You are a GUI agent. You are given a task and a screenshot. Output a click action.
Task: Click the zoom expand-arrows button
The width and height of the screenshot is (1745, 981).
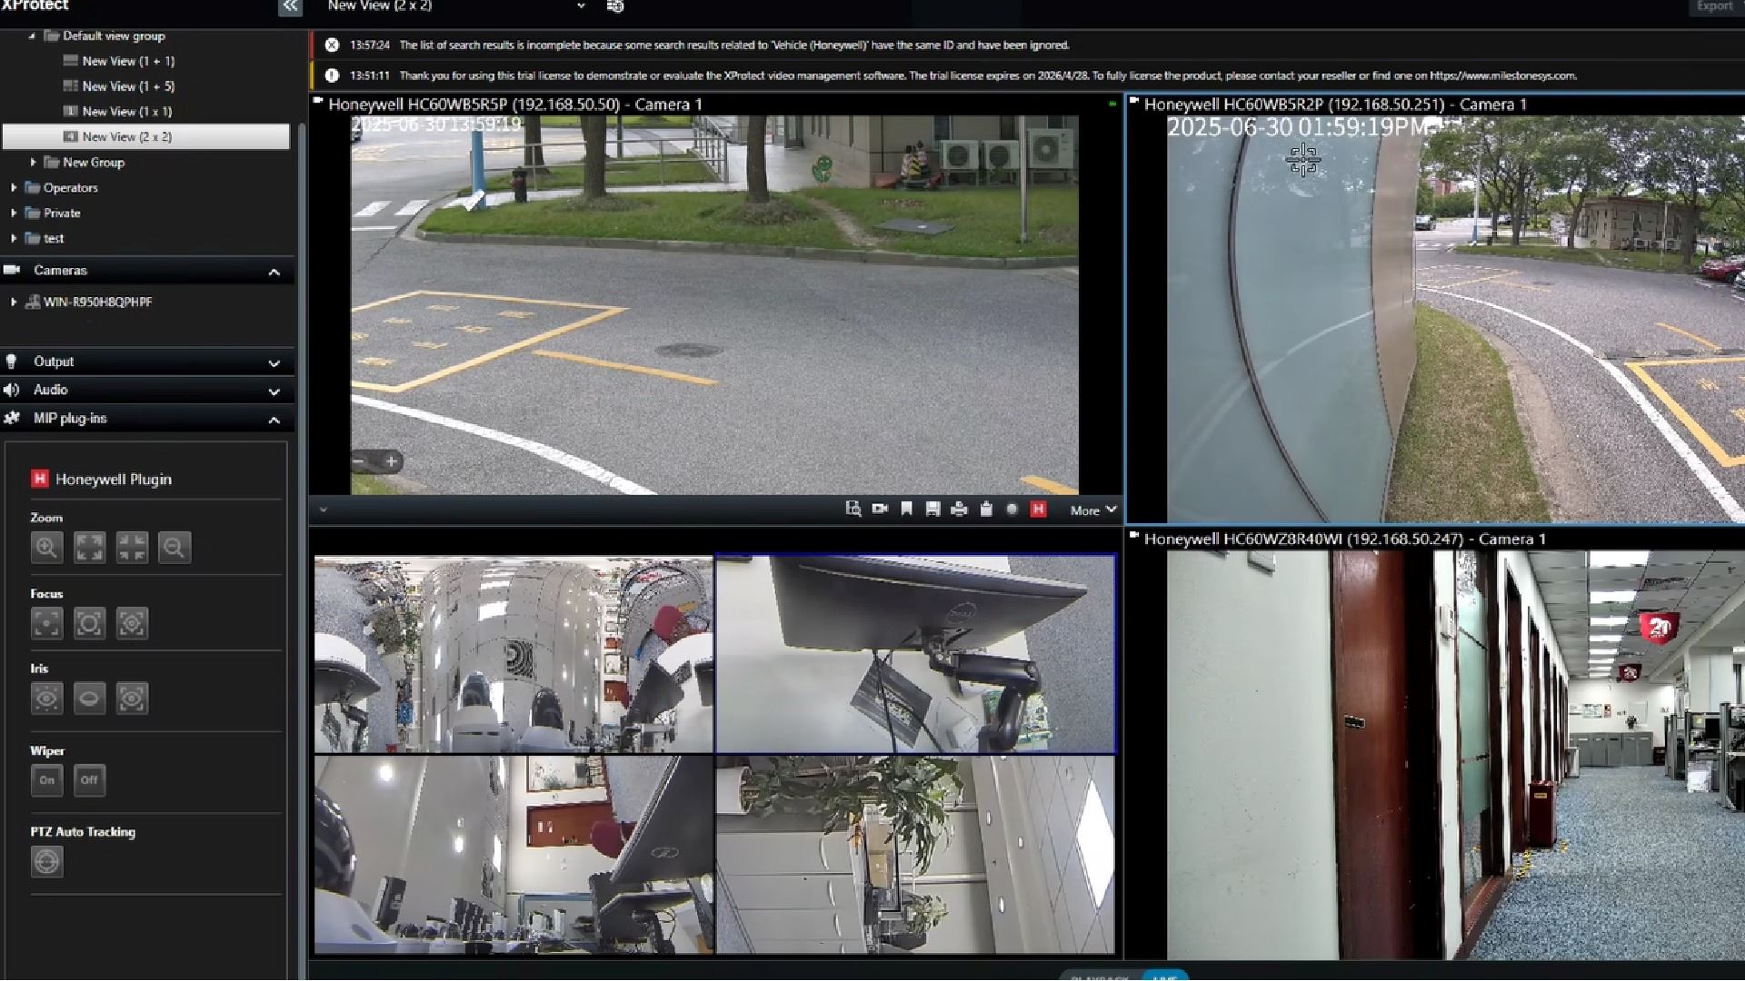click(x=89, y=547)
